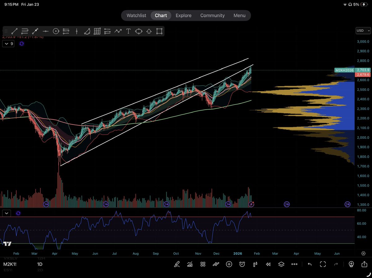Screen dimensions: 372x278
Task: Select the rectangle shape tool
Action: [159, 31]
